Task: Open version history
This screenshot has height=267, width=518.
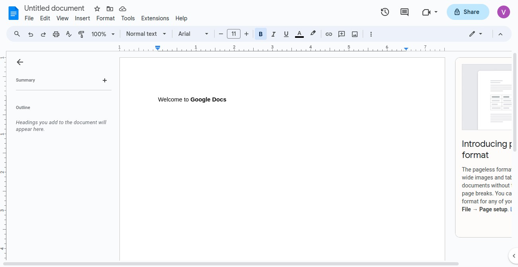Action: click(385, 12)
